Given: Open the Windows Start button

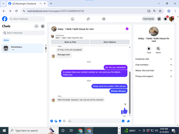Looking at the screenshot, I should (4, 131).
